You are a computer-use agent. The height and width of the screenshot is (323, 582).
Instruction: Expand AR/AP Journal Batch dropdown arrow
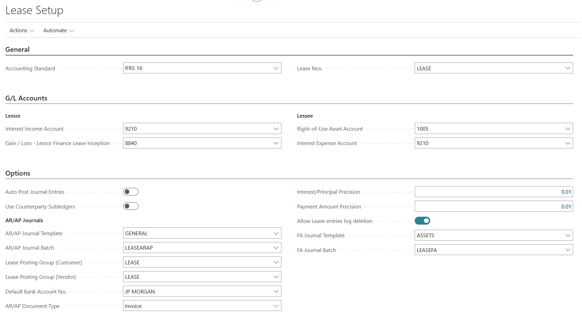point(276,248)
